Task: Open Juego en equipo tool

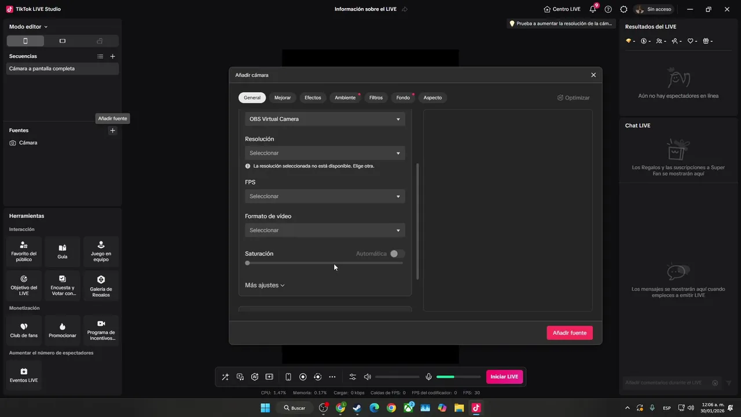Action: [x=101, y=251]
